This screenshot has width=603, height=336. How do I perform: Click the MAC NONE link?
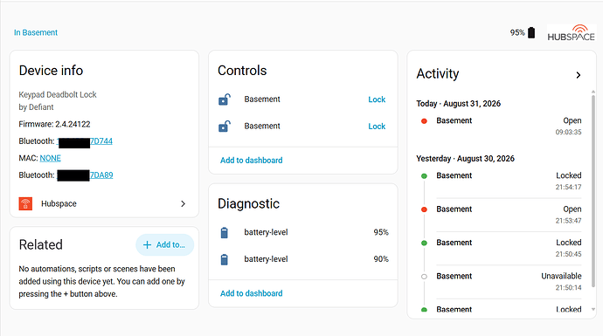51,158
